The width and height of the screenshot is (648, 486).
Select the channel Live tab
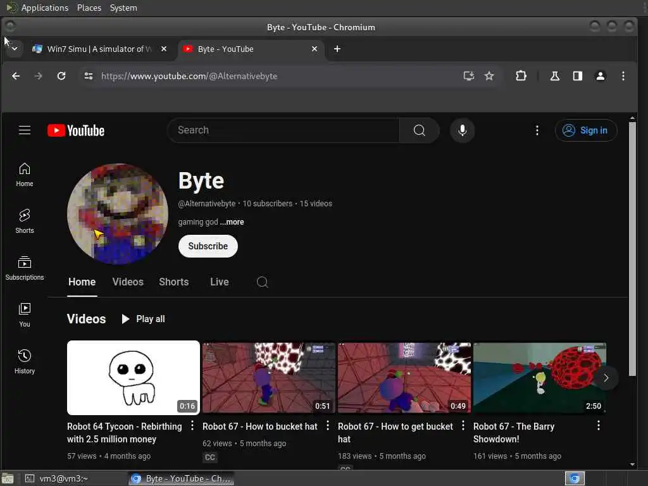[x=219, y=282]
